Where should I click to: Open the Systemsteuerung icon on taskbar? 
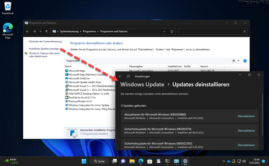[176, 161]
